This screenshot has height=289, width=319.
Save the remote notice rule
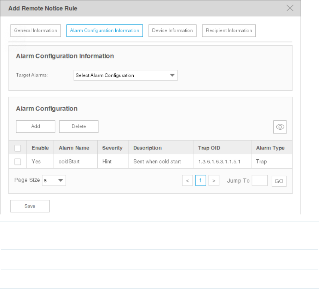[30, 206]
